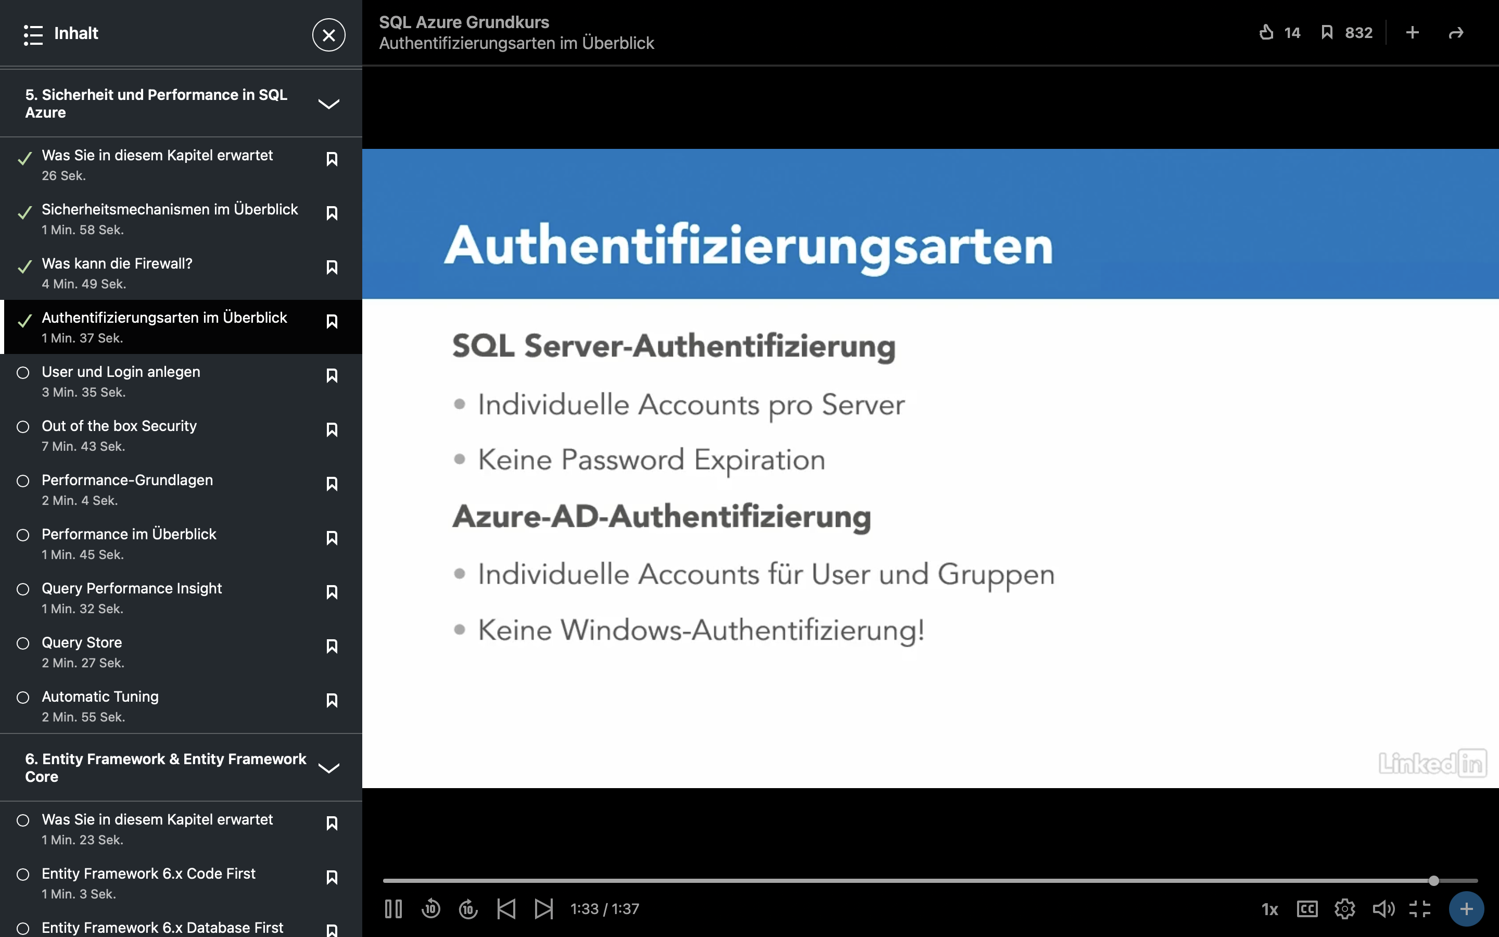Bookmark 'Was kann die Firewall?'
Viewport: 1499px width, 937px height.
pos(332,267)
